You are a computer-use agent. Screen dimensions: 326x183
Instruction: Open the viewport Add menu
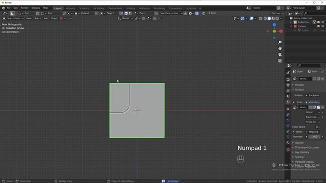pyautogui.click(x=46, y=18)
